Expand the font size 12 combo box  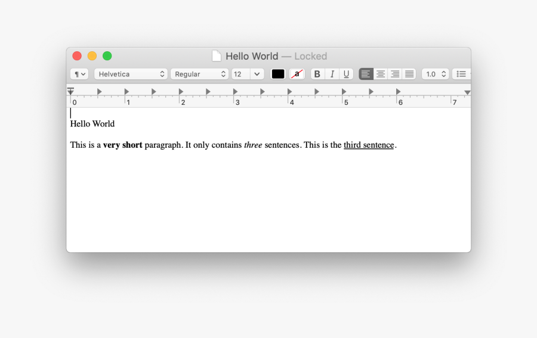tap(257, 74)
